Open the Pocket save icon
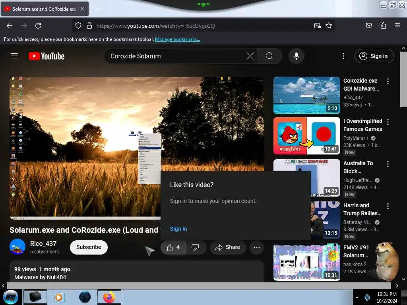The height and width of the screenshot is (305, 407). pos(368,26)
